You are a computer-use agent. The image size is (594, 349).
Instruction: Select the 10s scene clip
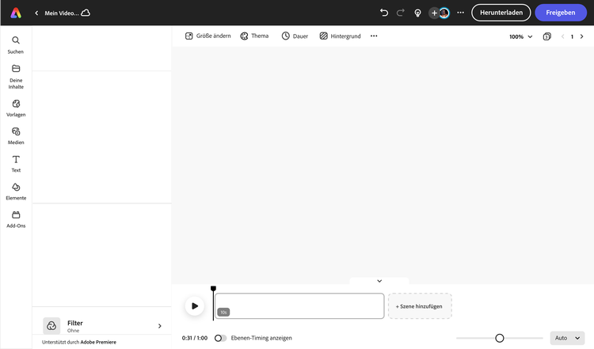coord(299,305)
